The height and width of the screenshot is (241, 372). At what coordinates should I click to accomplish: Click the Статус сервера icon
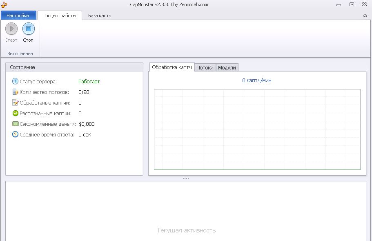click(15, 81)
